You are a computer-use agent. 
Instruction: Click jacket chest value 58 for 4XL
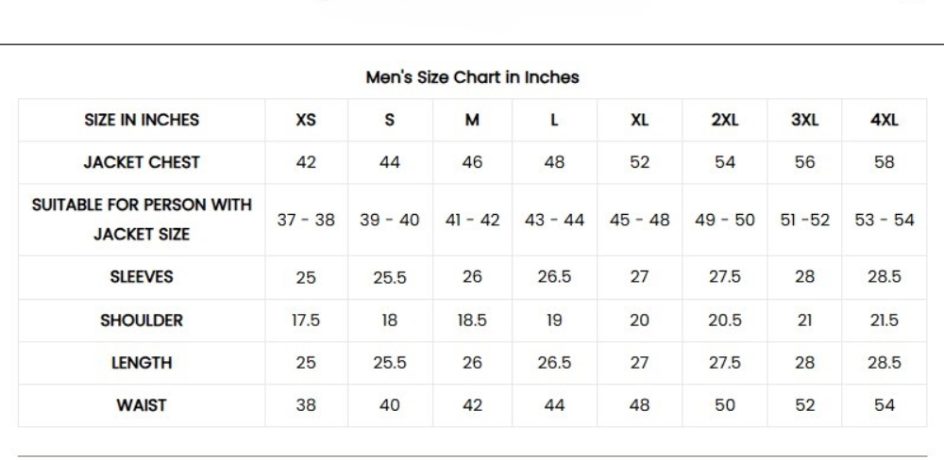[885, 162]
